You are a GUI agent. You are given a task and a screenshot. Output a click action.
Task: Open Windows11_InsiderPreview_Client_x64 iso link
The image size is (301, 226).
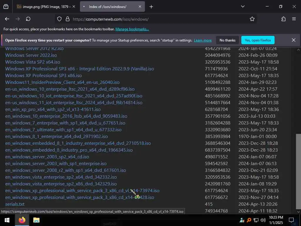62,82
